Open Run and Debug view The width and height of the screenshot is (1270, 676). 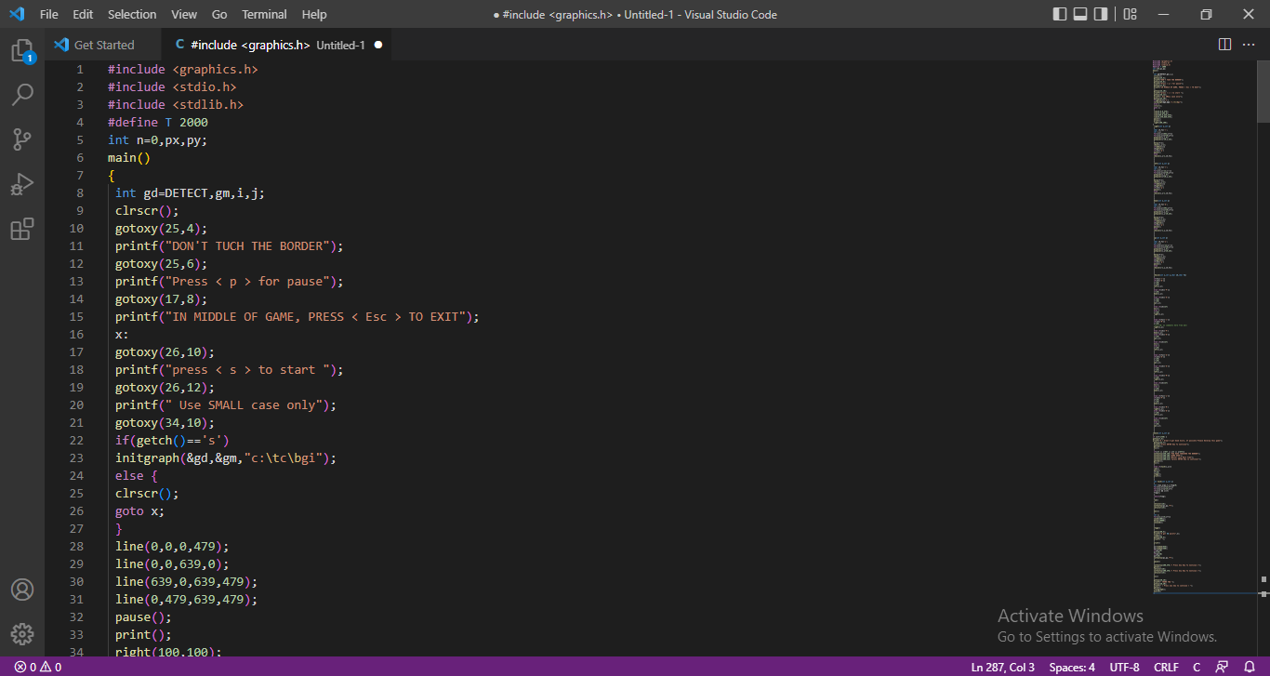click(22, 184)
